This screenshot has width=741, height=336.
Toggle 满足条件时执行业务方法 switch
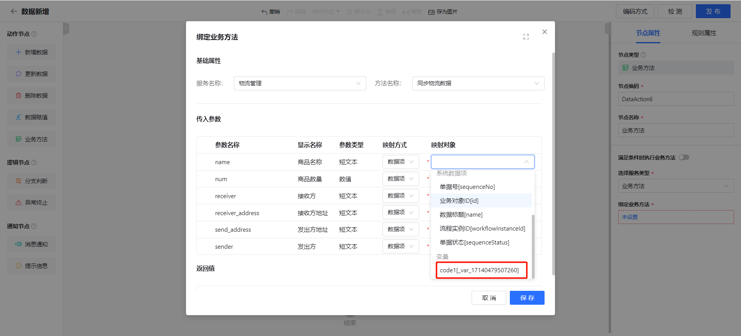[x=684, y=157]
